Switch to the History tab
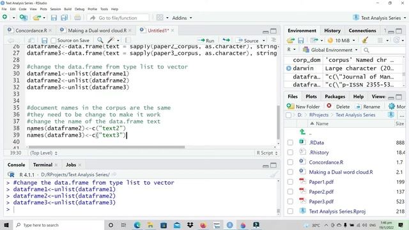This screenshot has width=409, height=230. pos(332,31)
